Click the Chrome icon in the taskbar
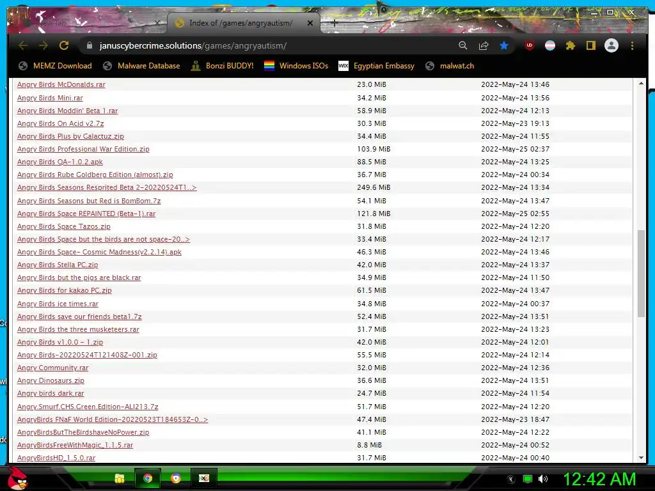The width and height of the screenshot is (655, 491). pyautogui.click(x=148, y=478)
